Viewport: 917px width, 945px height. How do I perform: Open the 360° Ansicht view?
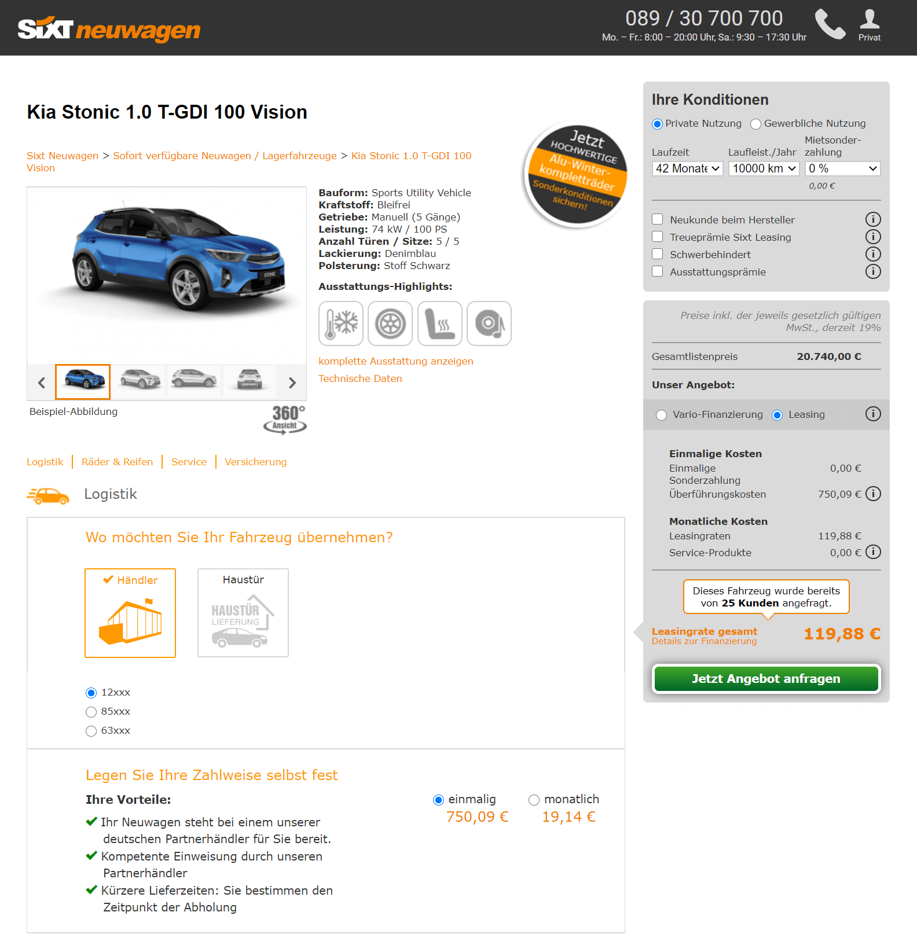pyautogui.click(x=285, y=420)
